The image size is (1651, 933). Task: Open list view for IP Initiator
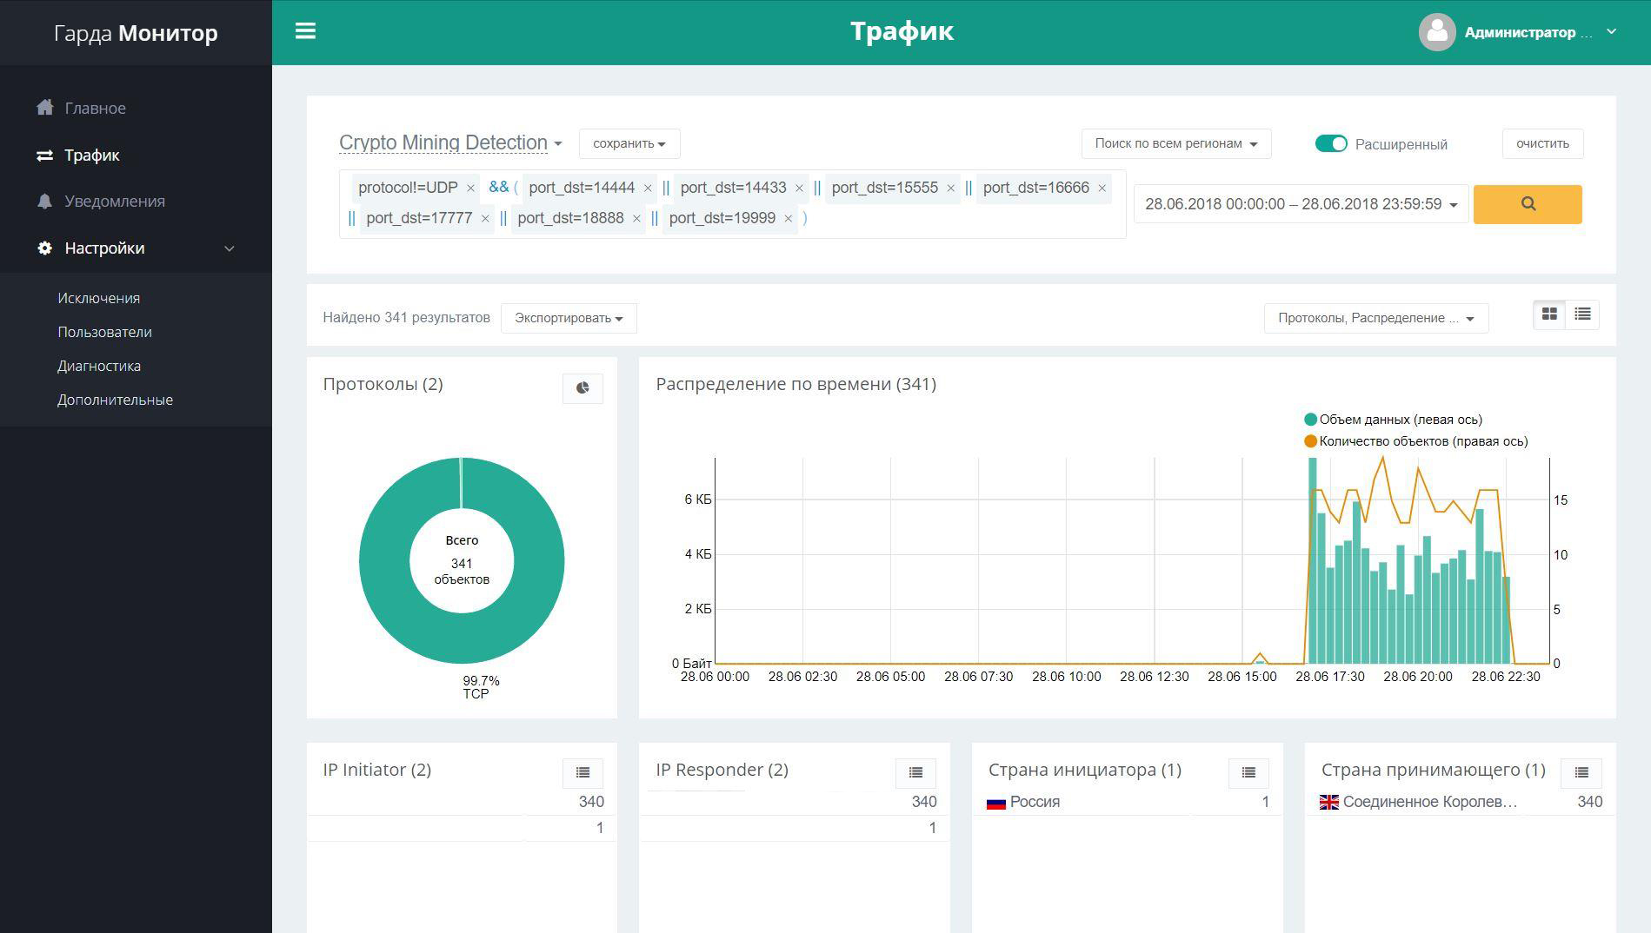click(x=583, y=772)
